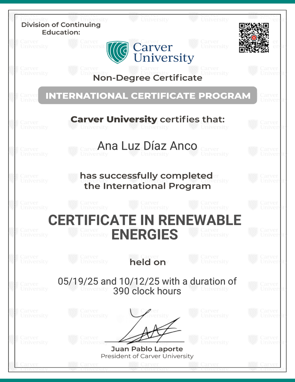The height and width of the screenshot is (382, 295).
Task: Click 'has successfully completed the International Program'
Action: [146, 181]
